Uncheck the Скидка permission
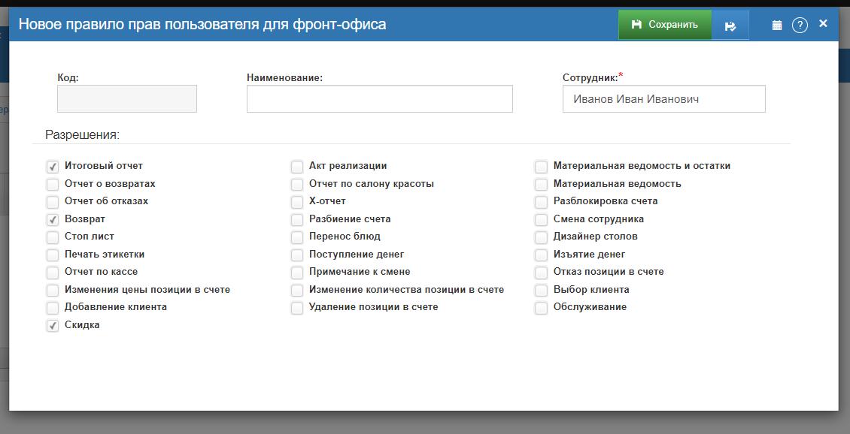 [x=53, y=325]
